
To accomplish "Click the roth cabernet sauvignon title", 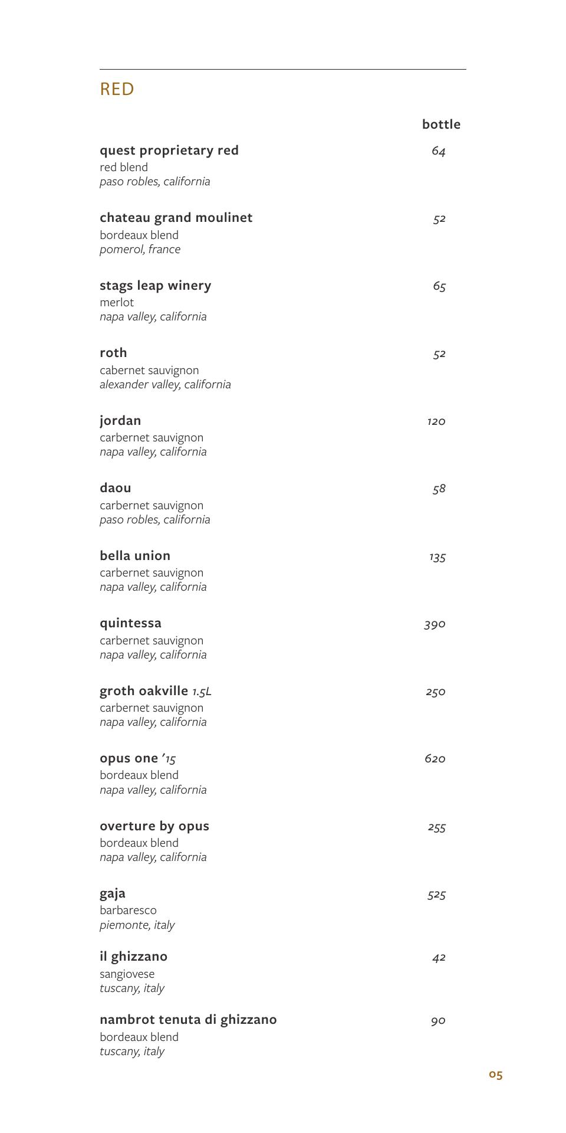I will pos(113,353).
